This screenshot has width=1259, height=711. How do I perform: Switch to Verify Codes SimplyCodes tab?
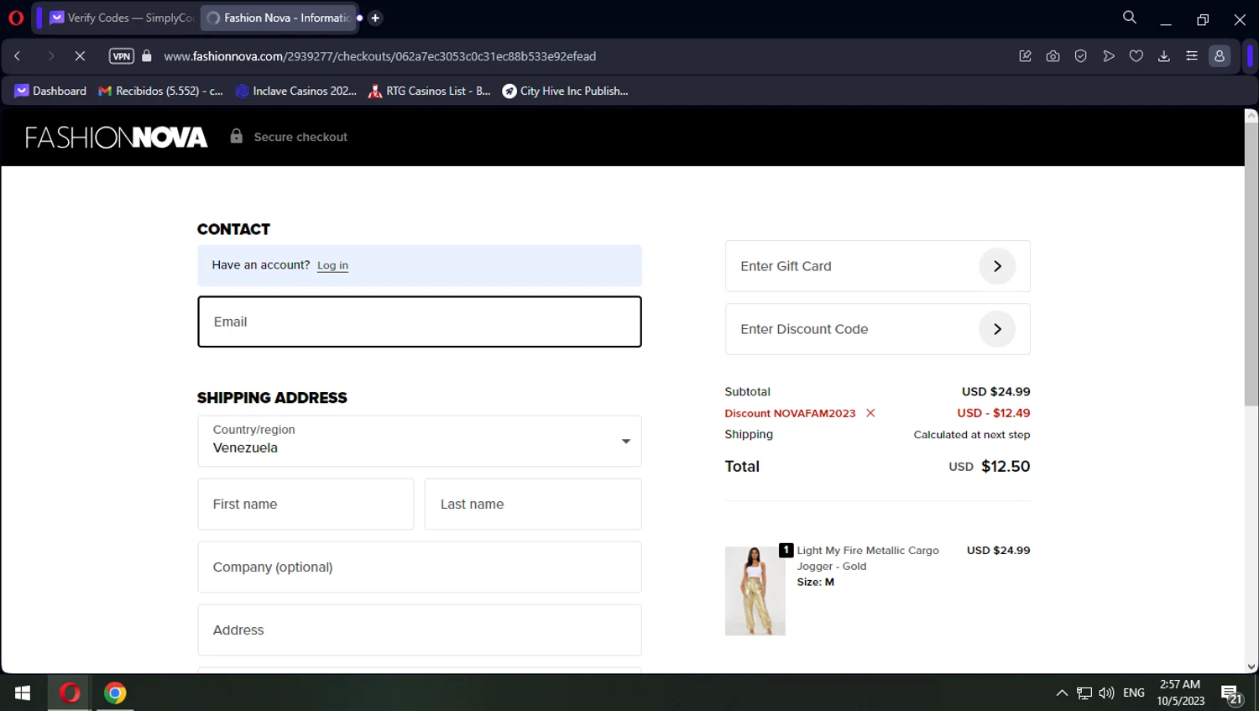pyautogui.click(x=122, y=18)
